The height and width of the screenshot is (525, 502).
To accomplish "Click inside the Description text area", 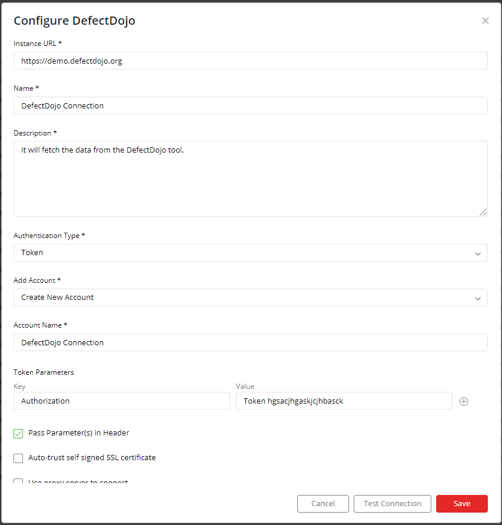I will point(251,179).
